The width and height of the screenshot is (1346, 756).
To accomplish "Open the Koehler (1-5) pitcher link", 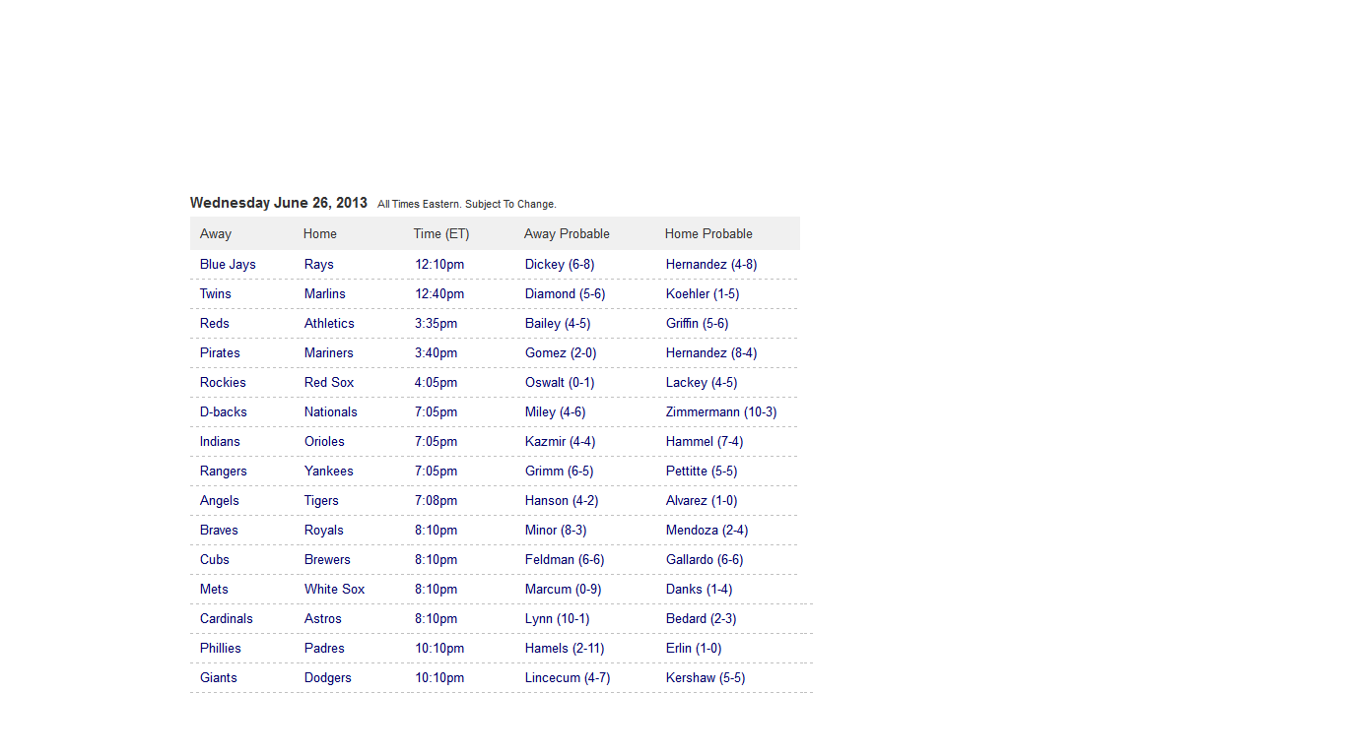I will pos(703,293).
